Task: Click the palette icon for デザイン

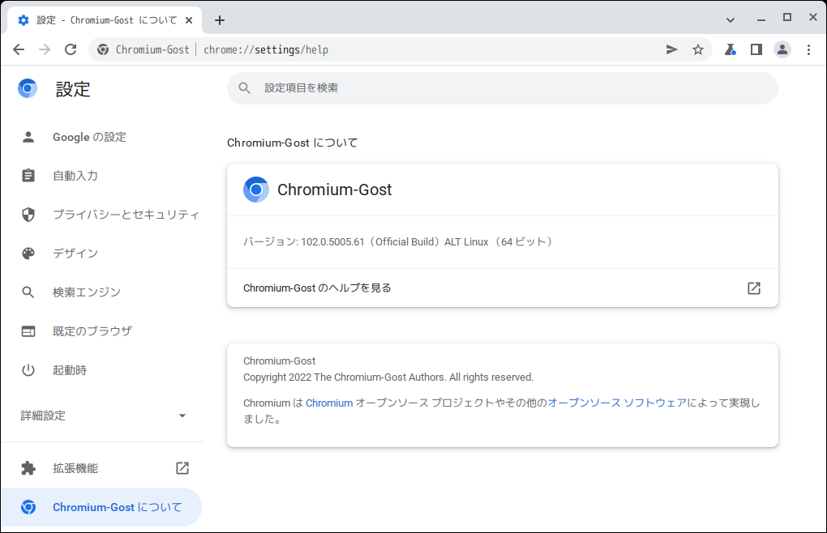Action: (x=28, y=254)
